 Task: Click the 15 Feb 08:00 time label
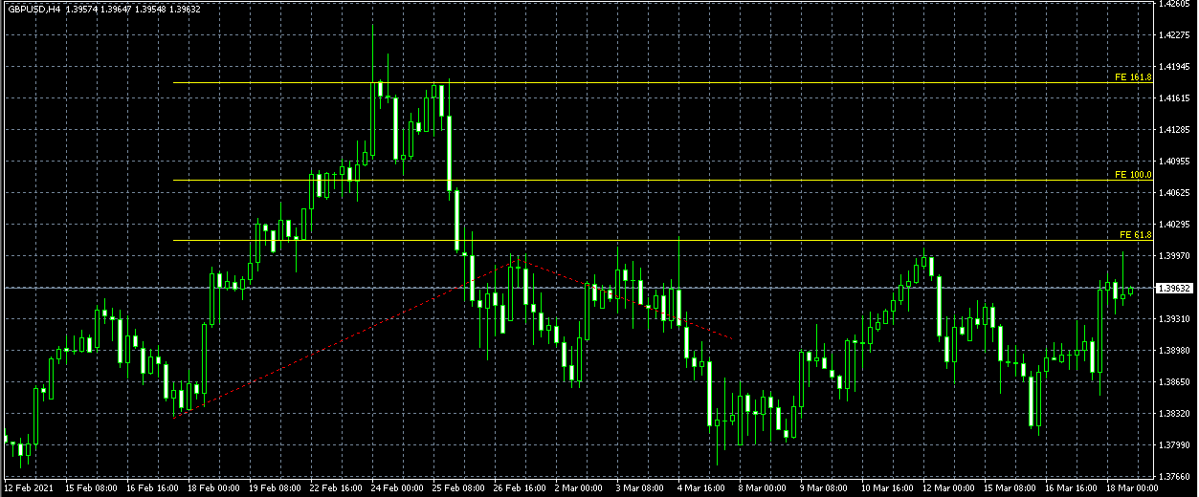(89, 487)
